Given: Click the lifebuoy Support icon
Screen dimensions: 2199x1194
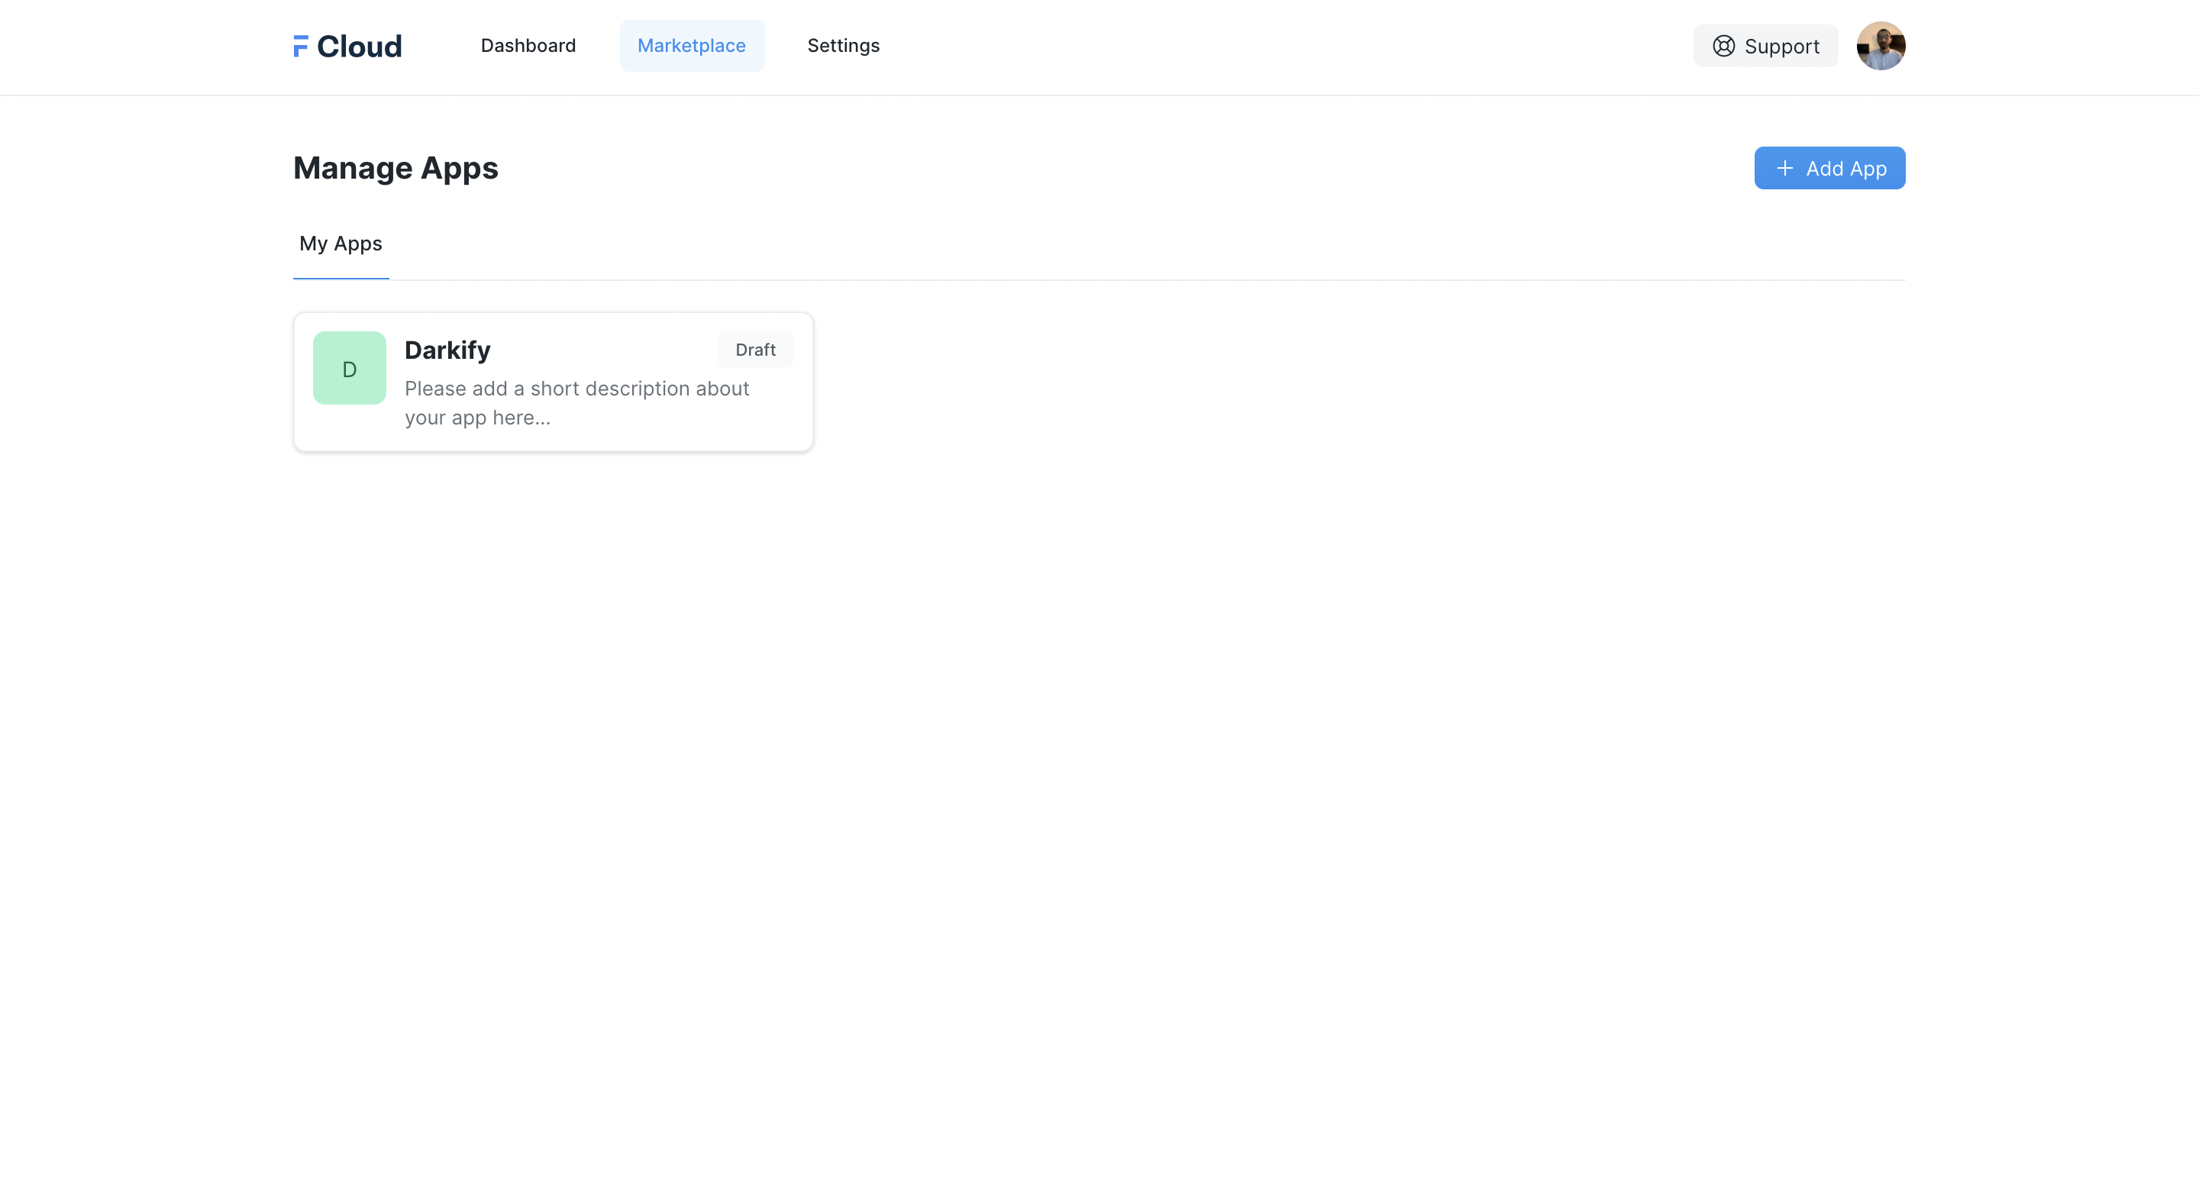Looking at the screenshot, I should click(x=1723, y=46).
